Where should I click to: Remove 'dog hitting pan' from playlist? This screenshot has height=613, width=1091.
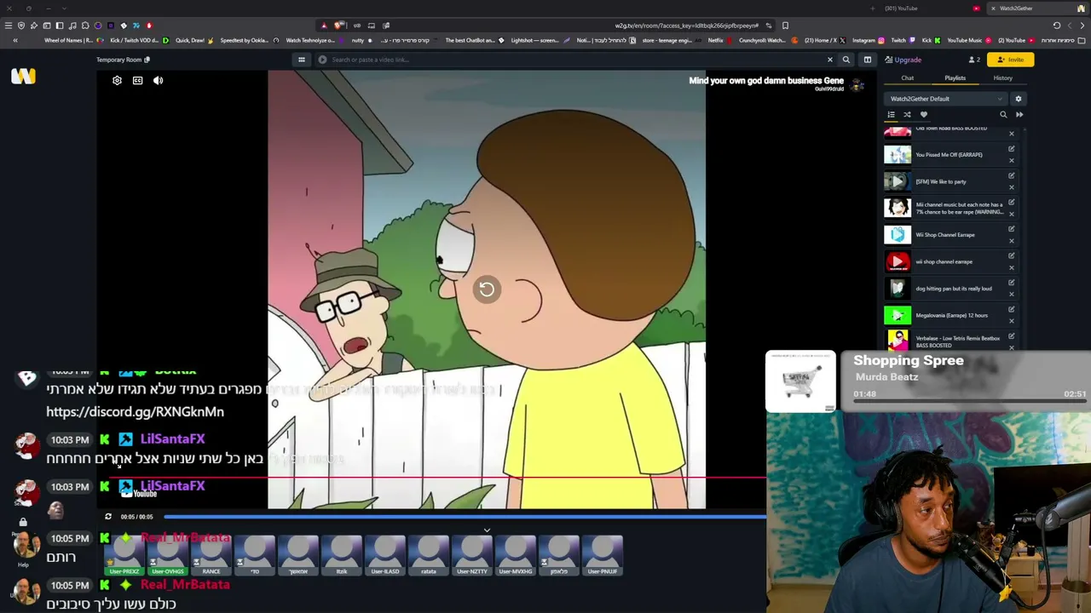pos(1012,294)
